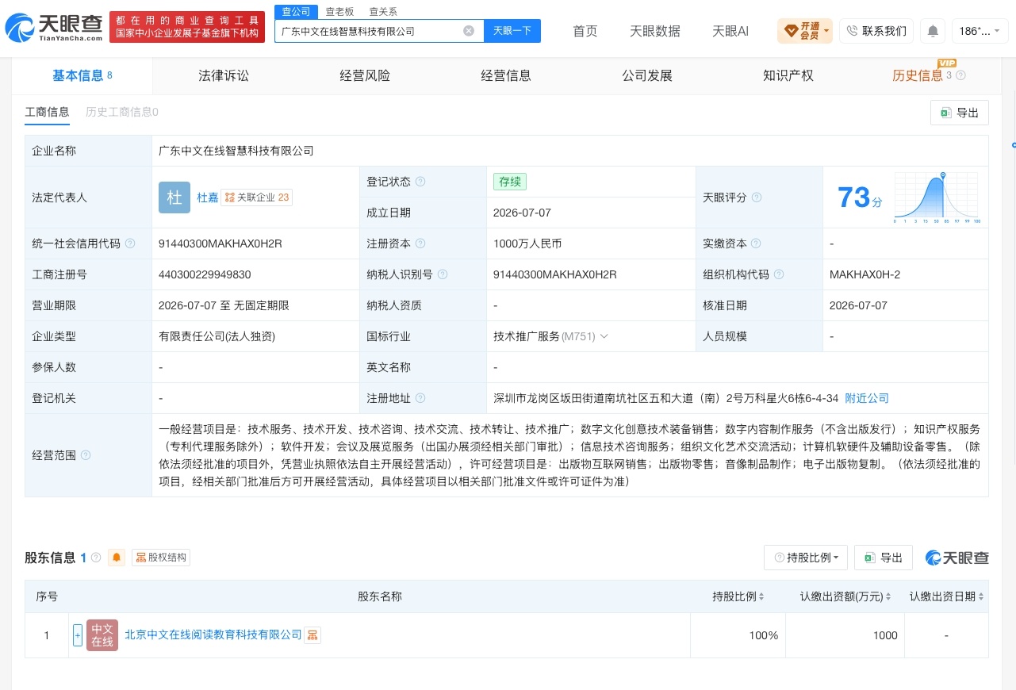This screenshot has height=690, width=1016.
Task: Open notifications bell in header
Action: [933, 31]
